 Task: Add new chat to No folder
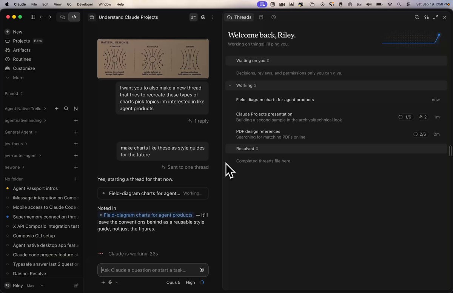[x=76, y=179]
